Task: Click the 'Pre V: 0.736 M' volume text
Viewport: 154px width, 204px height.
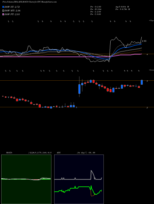Action: coord(123,9)
